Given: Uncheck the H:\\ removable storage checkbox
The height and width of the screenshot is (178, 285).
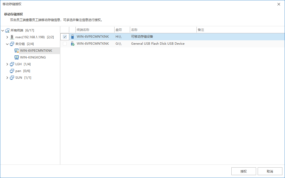Looking at the screenshot, I should point(65,37).
